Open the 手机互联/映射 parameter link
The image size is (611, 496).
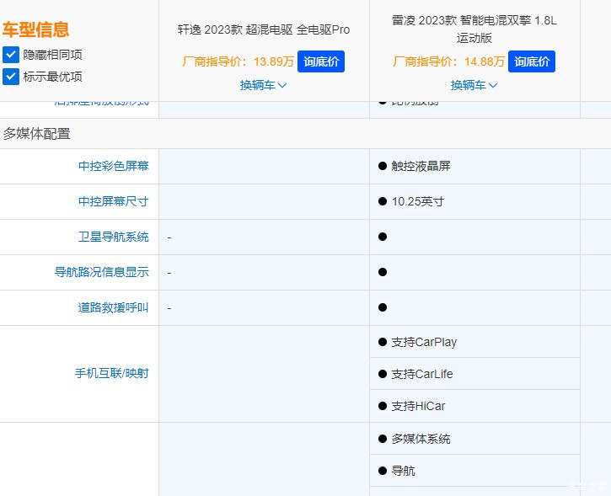[111, 373]
